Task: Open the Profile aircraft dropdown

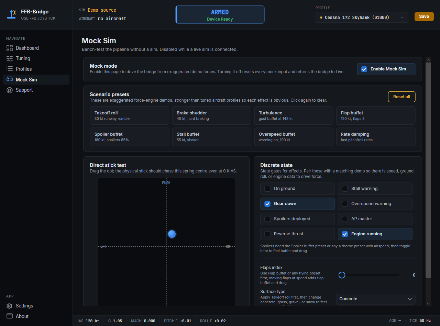Action: [x=362, y=18]
